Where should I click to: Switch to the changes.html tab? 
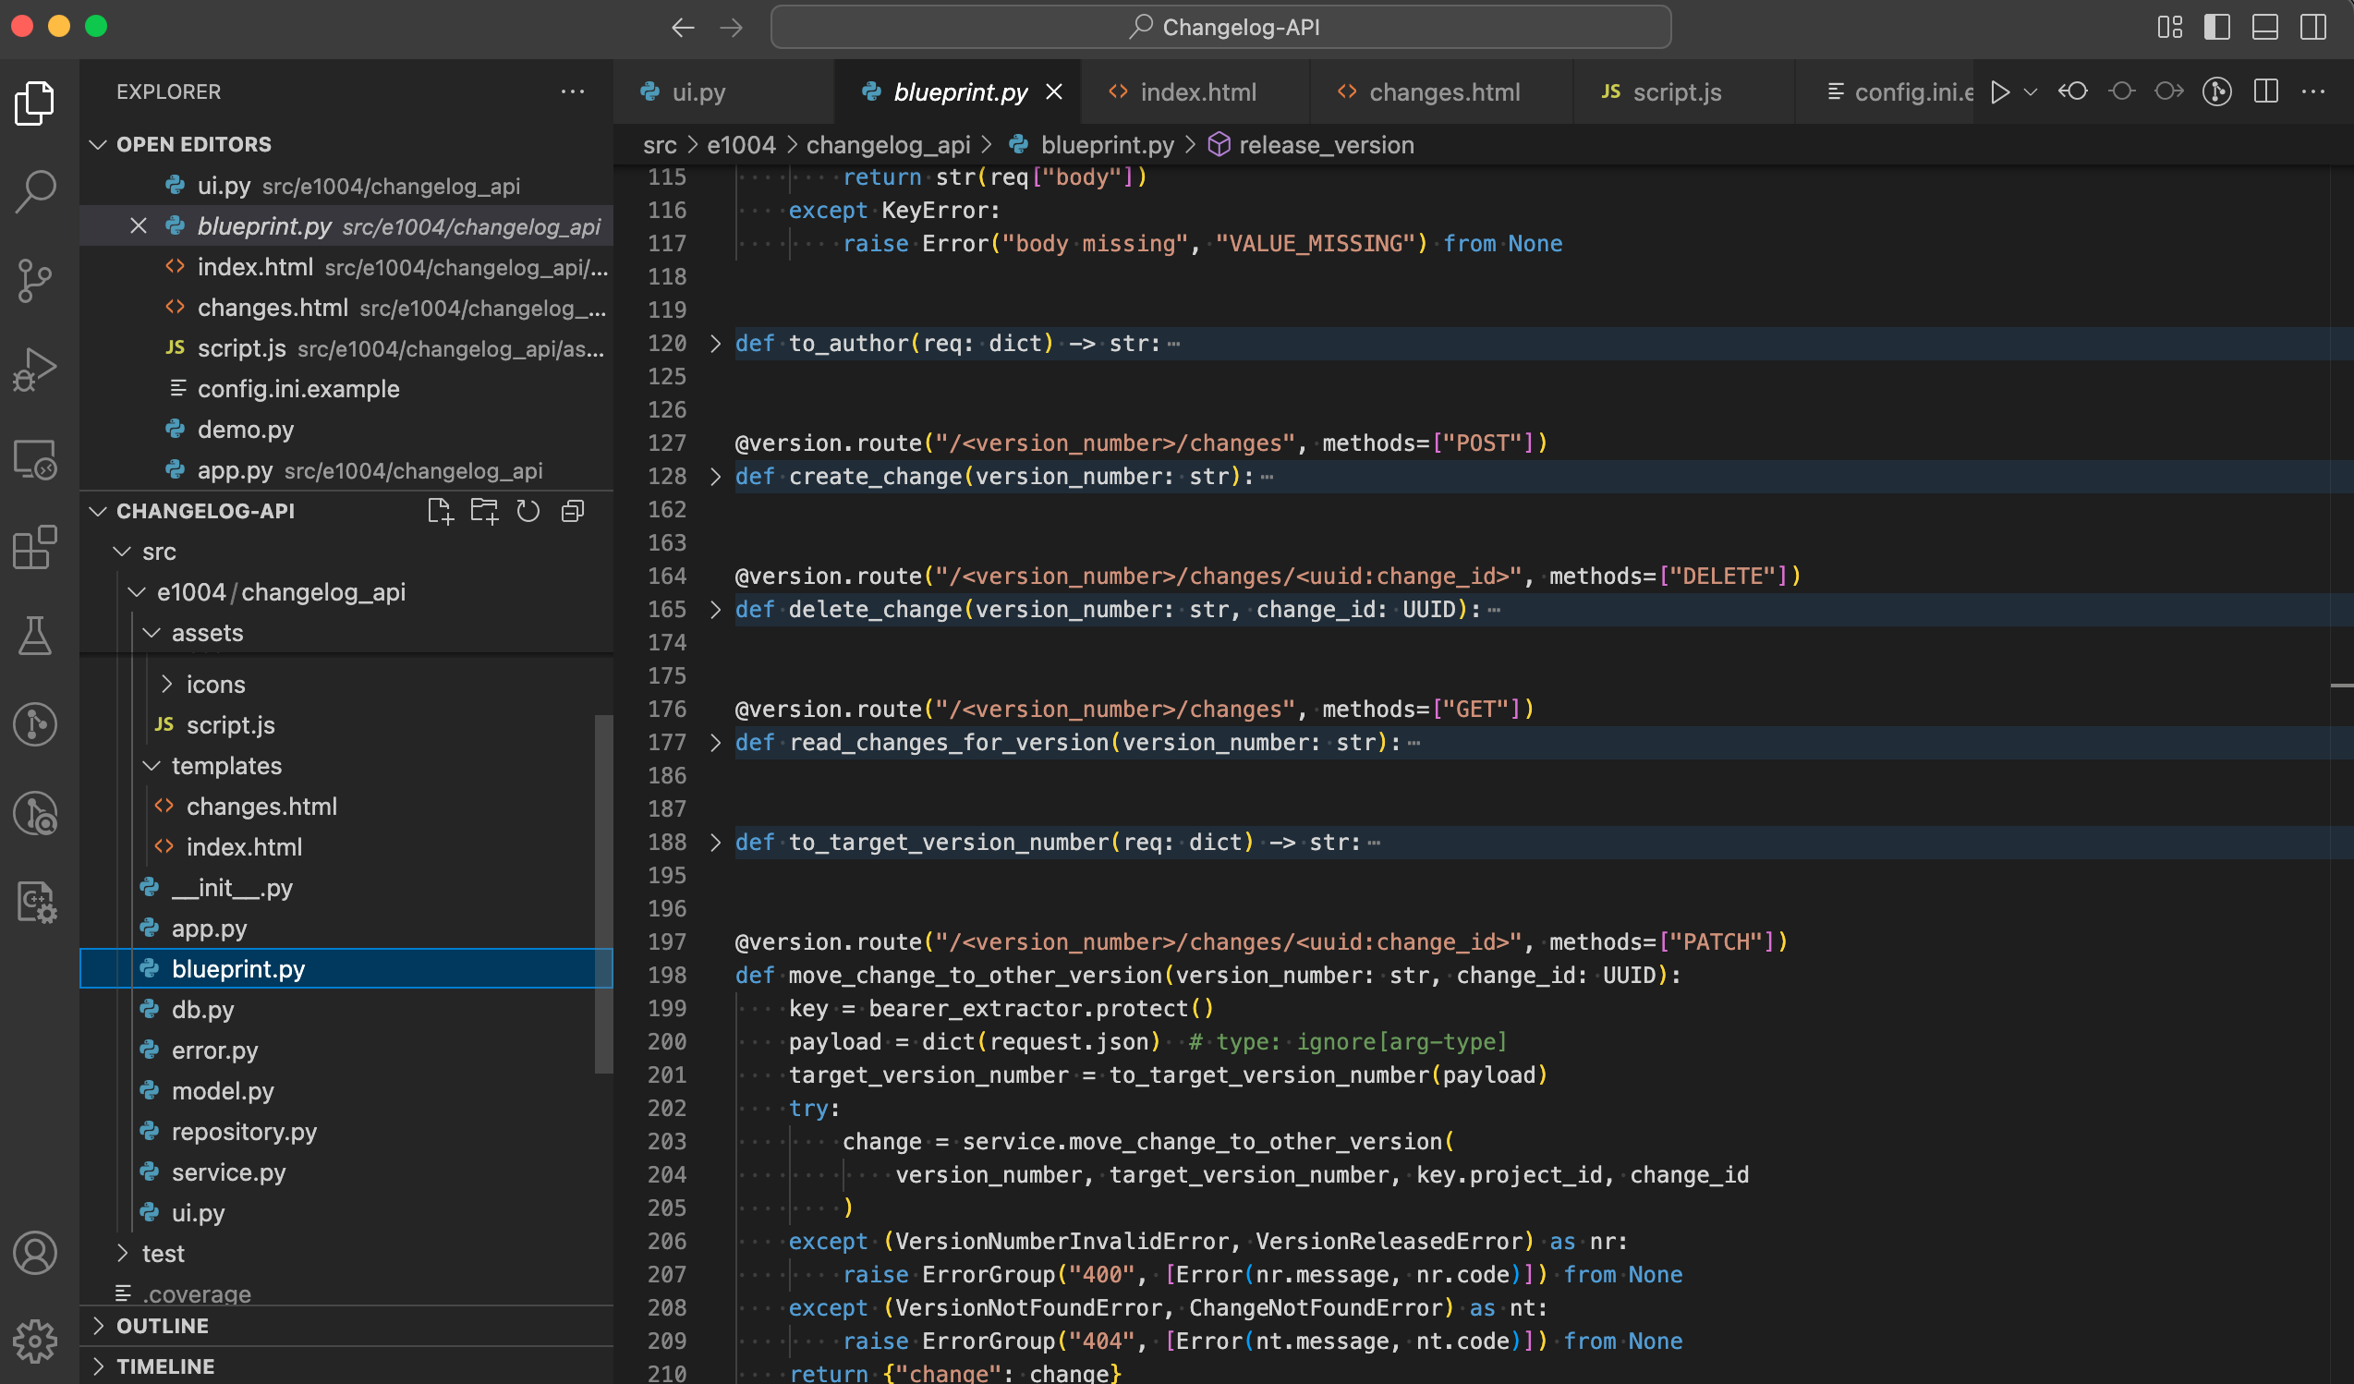[x=1443, y=91]
